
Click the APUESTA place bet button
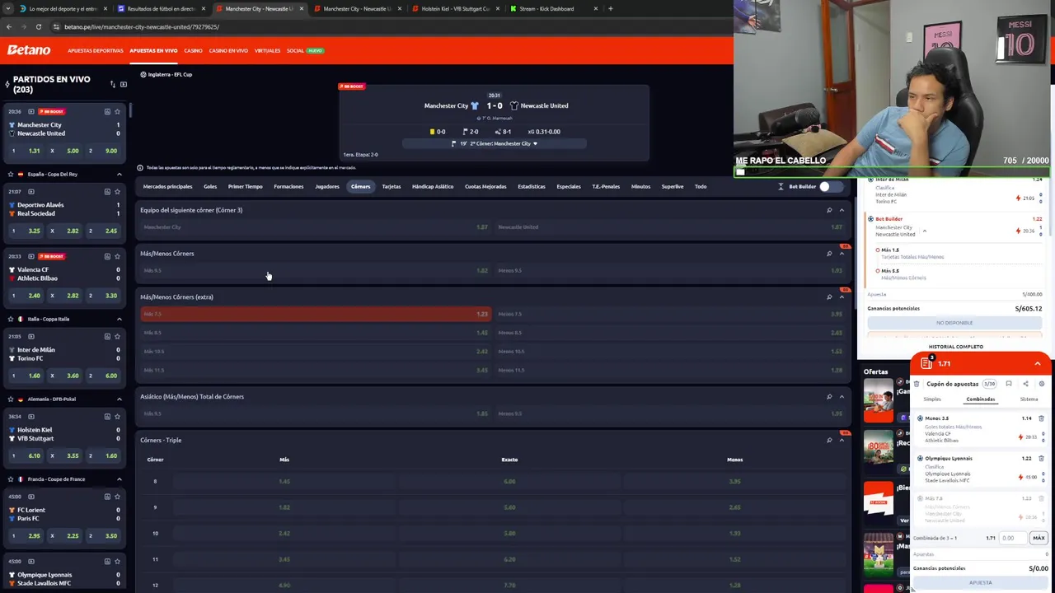coord(981,582)
